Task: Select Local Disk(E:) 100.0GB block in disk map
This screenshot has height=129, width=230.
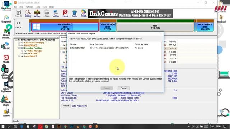Action: coord(205,27)
